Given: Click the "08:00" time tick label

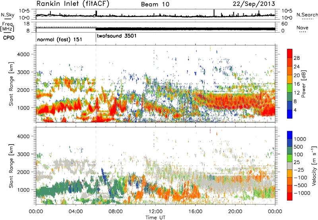Looking at the screenshot, I should pos(116,212).
